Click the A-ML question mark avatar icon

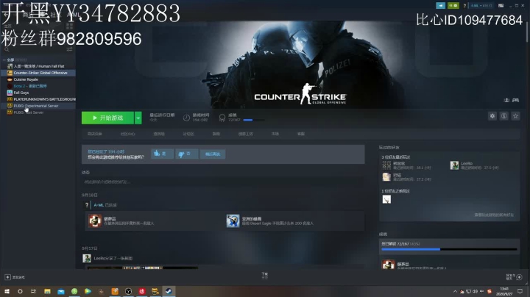pos(87,205)
